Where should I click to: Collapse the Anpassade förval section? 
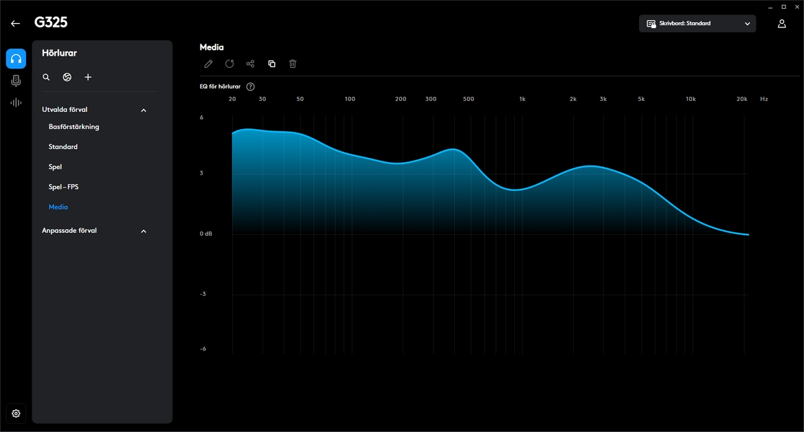pyautogui.click(x=144, y=231)
